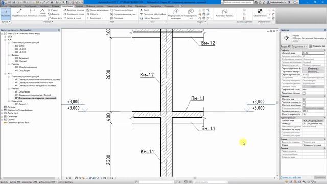Choose the Параллельный dimension tool
Screen dimensions: 327x184
tap(19, 13)
